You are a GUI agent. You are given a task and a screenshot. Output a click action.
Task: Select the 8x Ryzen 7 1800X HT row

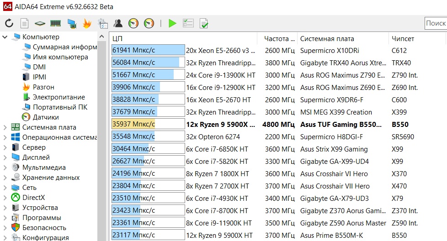click(x=218, y=174)
